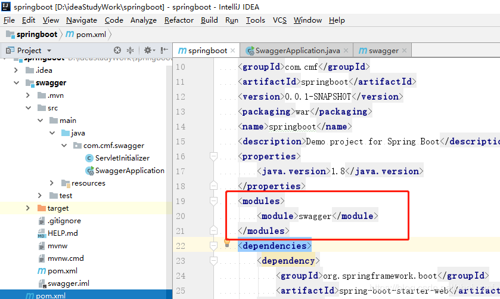Image resolution: width=500 pixels, height=299 pixels.
Task: Open the Build menu
Action: pos(209,20)
